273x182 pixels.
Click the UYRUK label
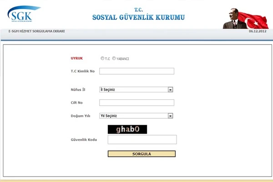click(76, 58)
